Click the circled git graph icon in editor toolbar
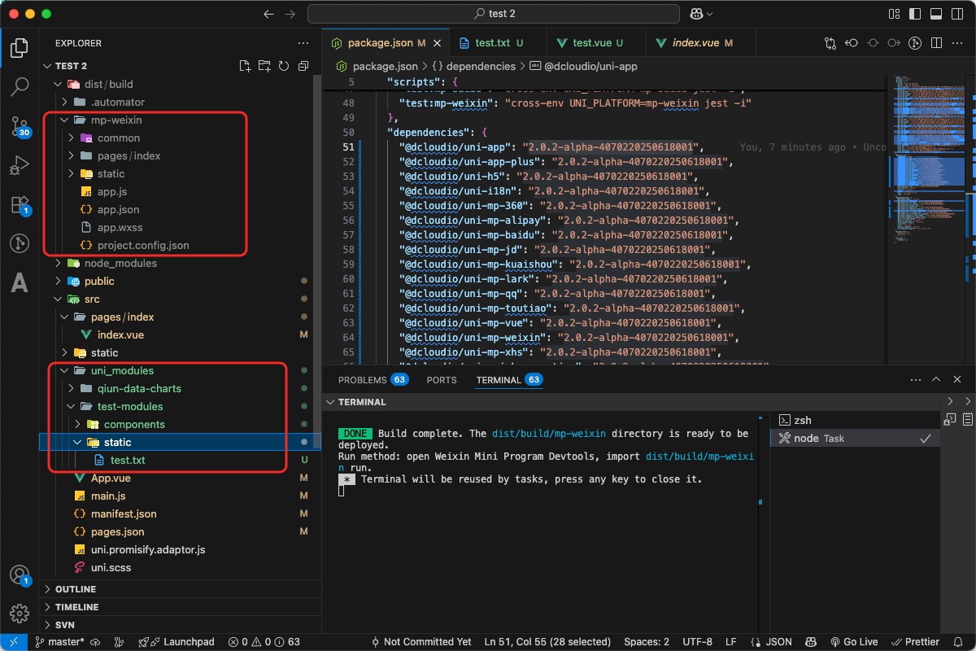The width and height of the screenshot is (976, 651). (915, 43)
